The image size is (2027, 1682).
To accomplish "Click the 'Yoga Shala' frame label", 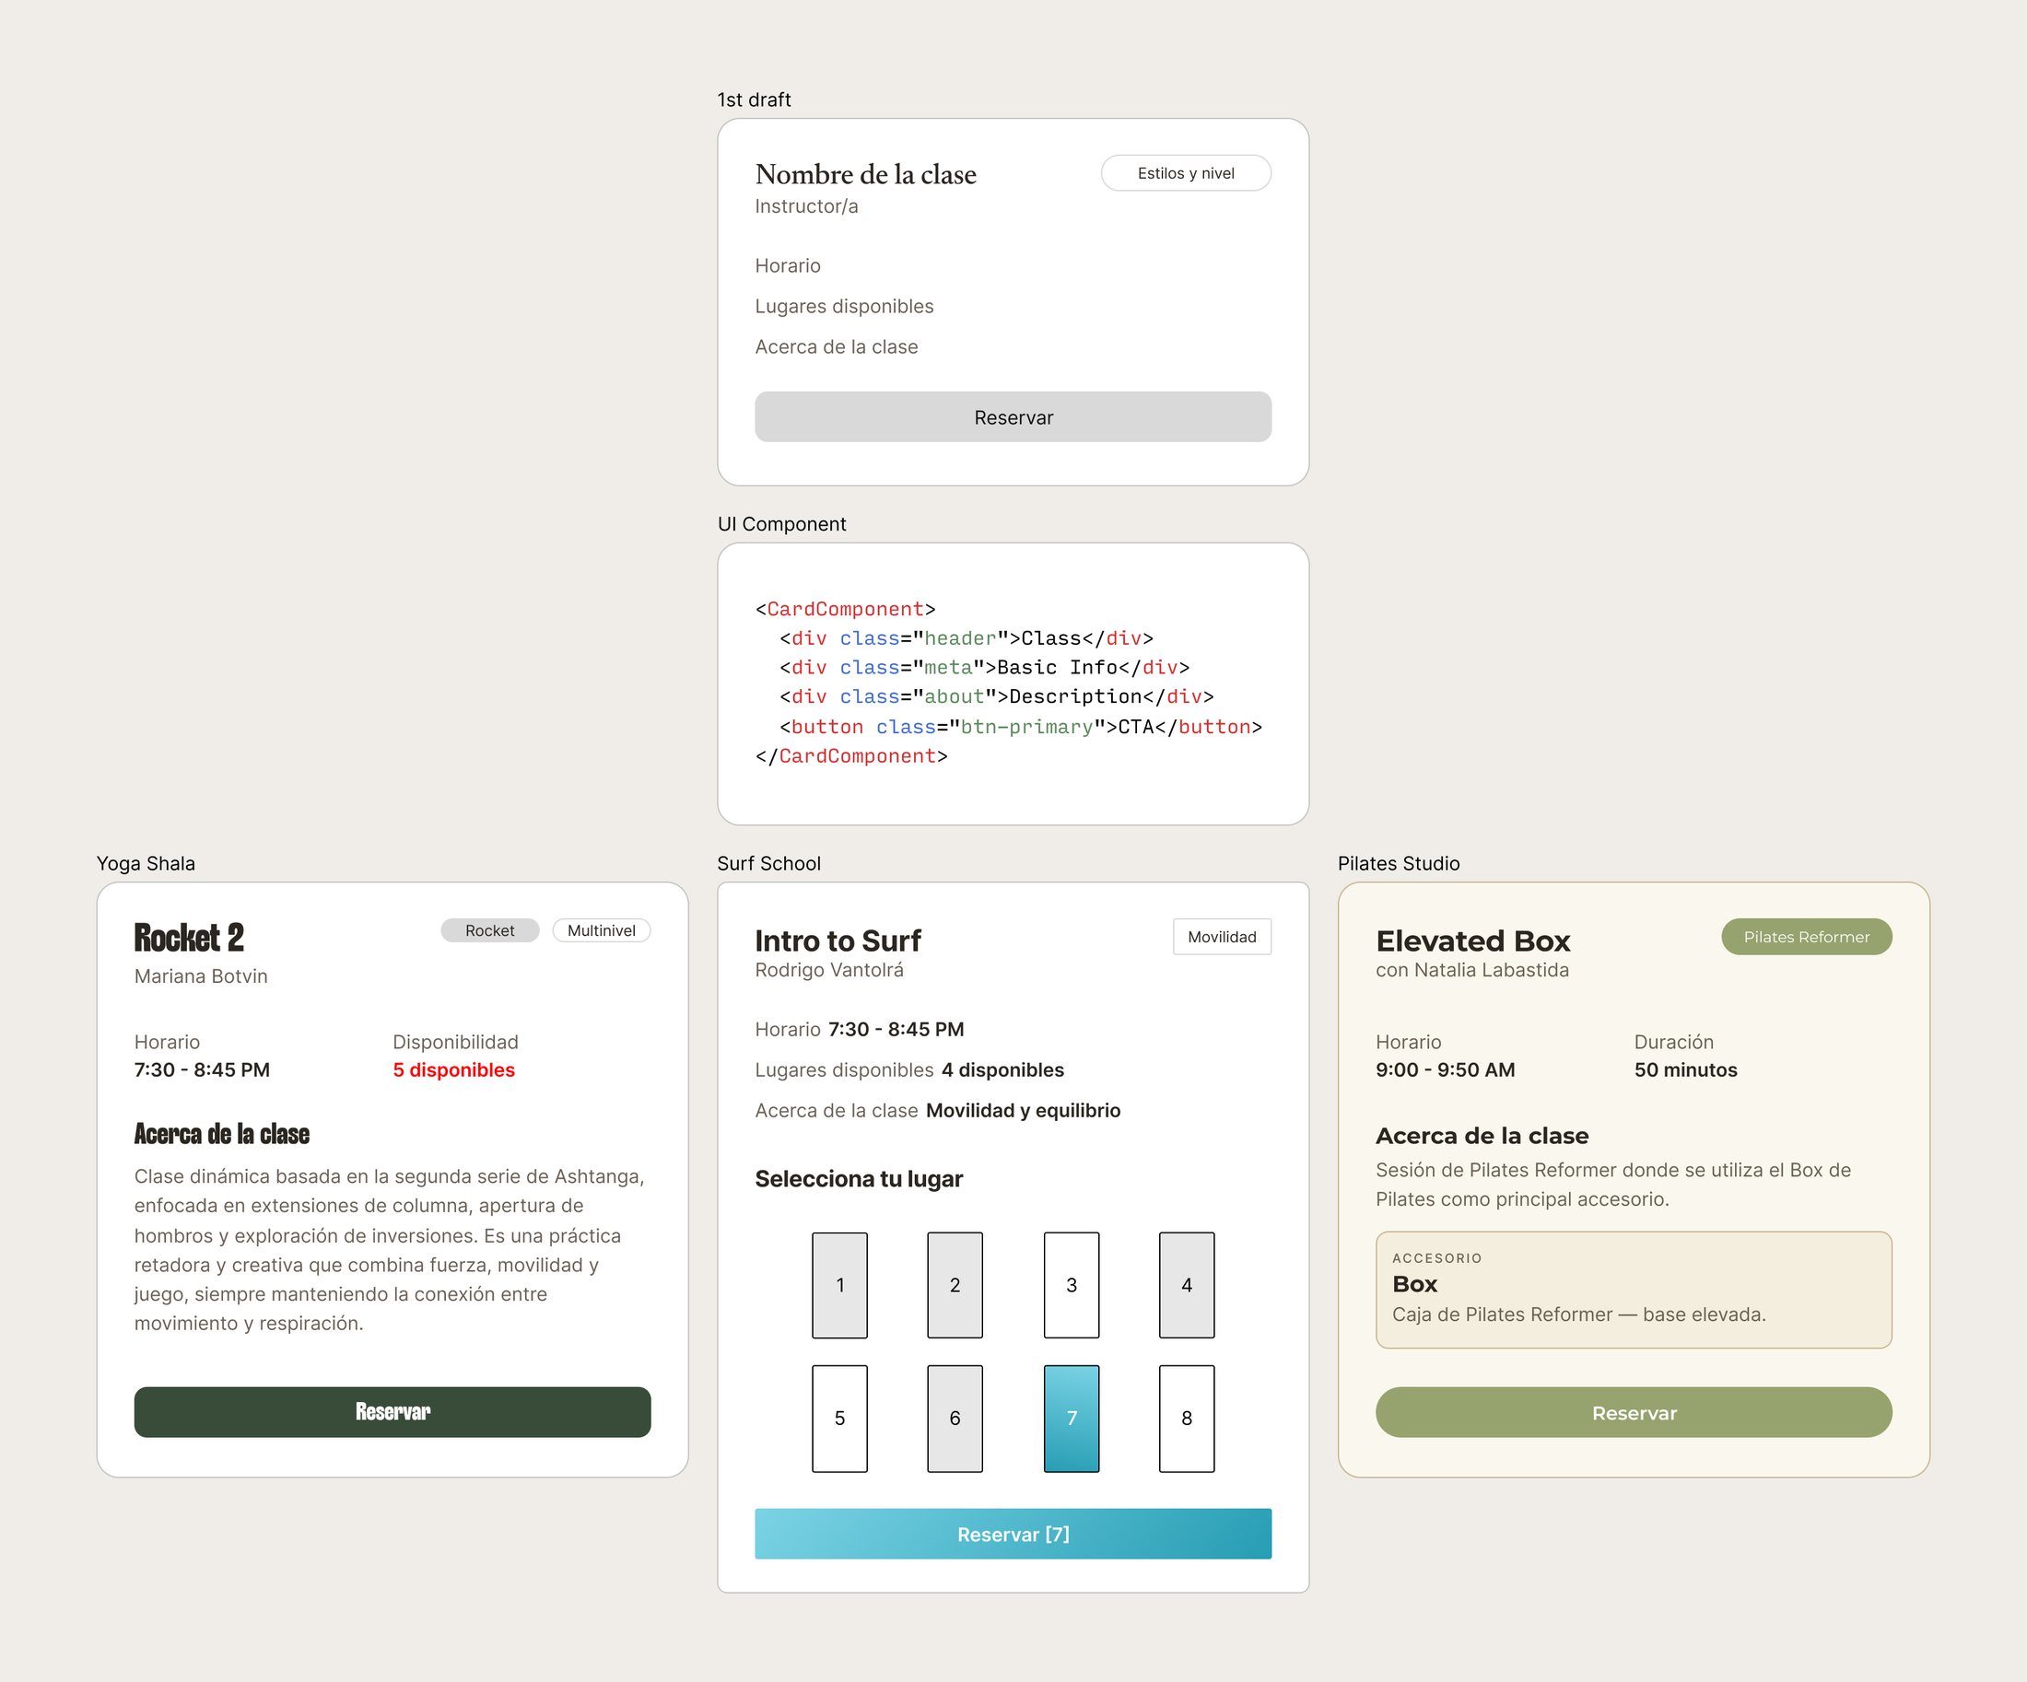I will (x=146, y=864).
